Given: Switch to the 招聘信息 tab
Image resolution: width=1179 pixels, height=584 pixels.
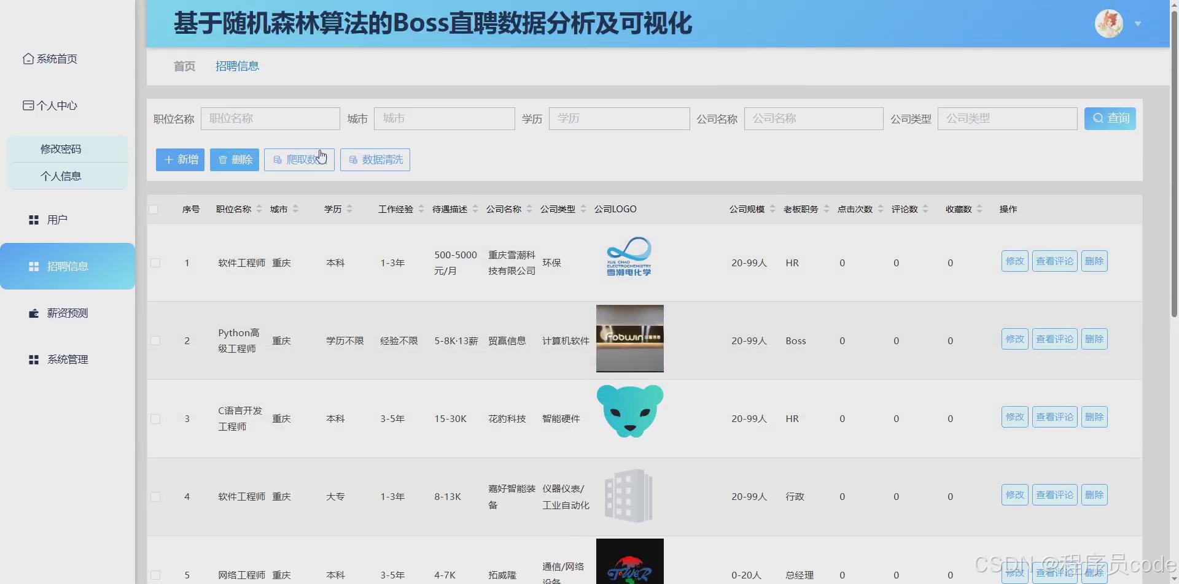Looking at the screenshot, I should 238,66.
